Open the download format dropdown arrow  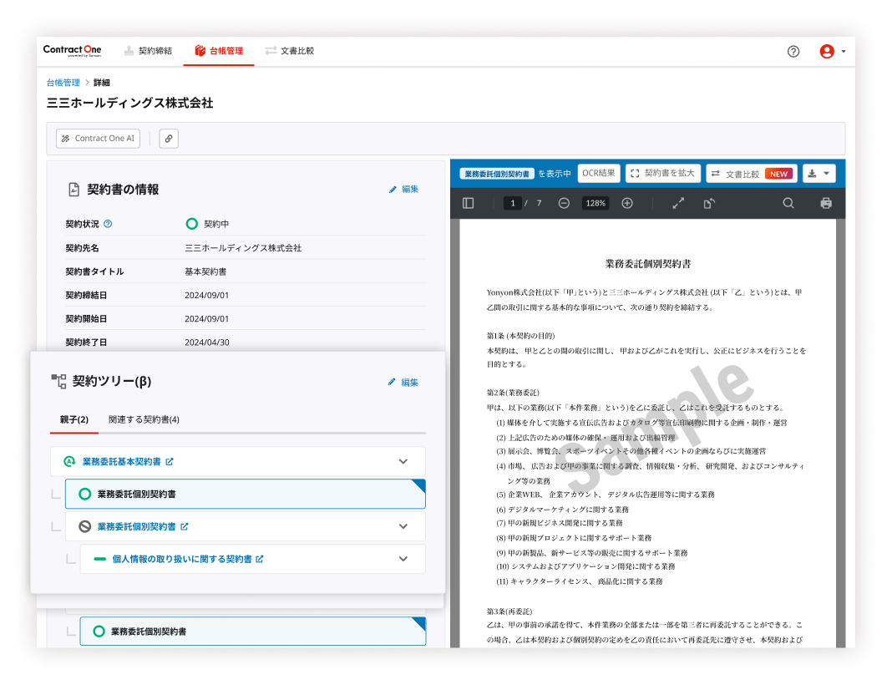tap(828, 173)
